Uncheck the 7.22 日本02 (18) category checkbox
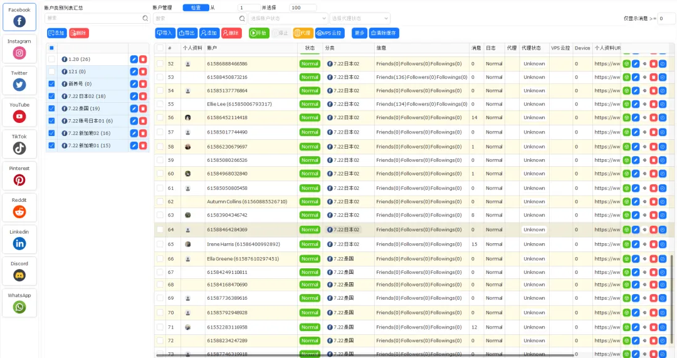The height and width of the screenshot is (358, 677). click(52, 97)
